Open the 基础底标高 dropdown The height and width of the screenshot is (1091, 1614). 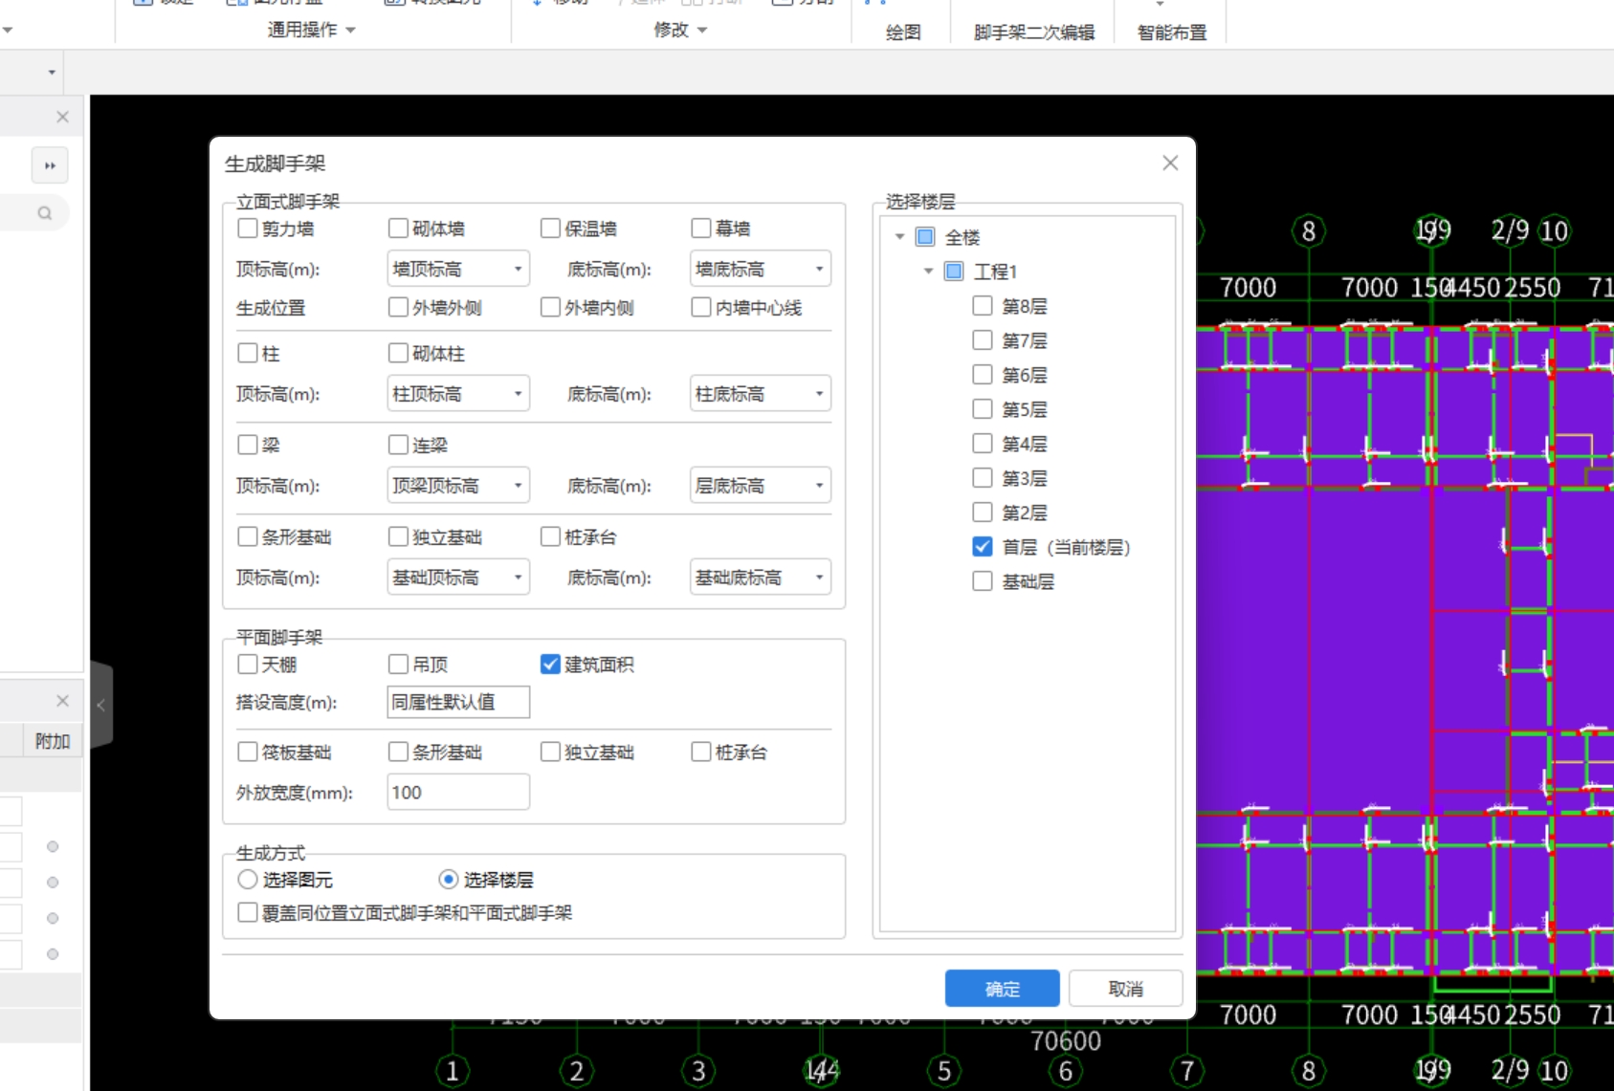coord(761,577)
